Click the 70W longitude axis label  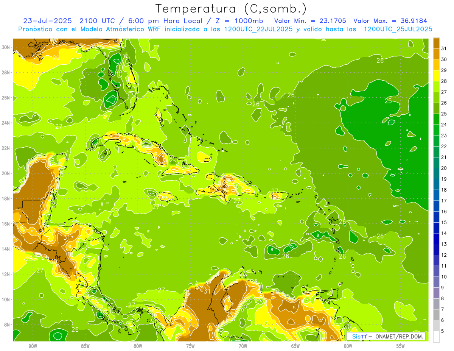[243, 346]
